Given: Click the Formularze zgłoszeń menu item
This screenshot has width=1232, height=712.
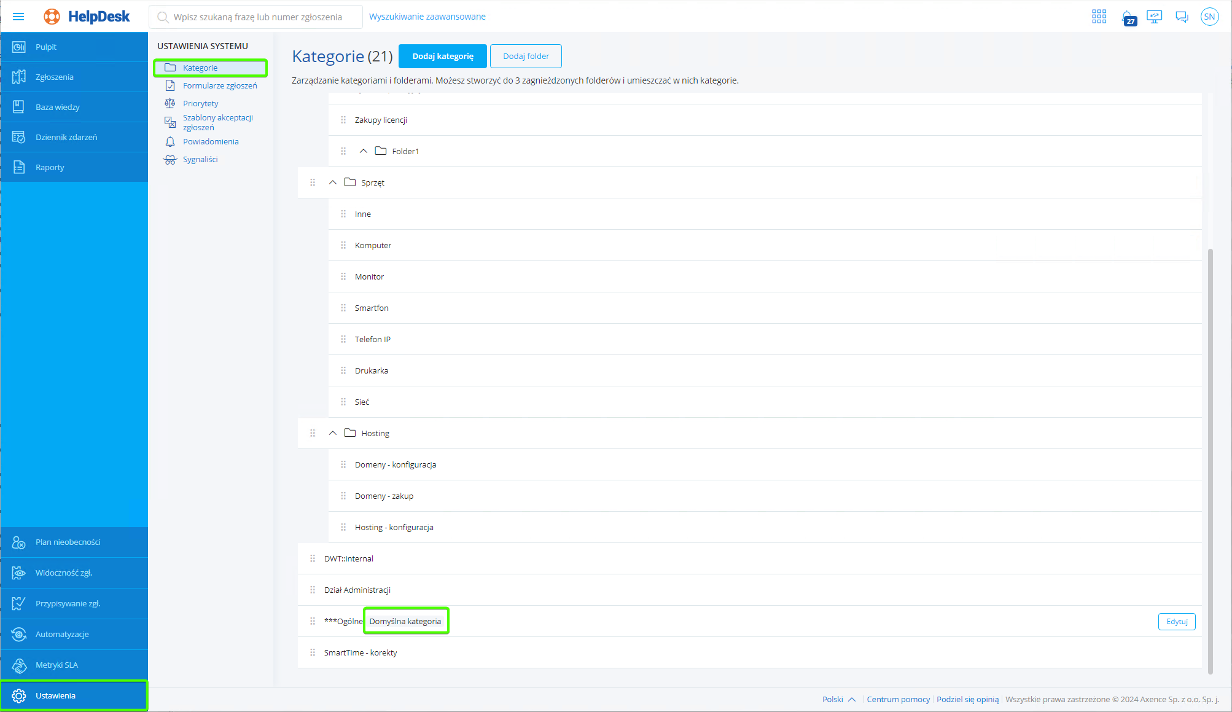Looking at the screenshot, I should pyautogui.click(x=220, y=85).
